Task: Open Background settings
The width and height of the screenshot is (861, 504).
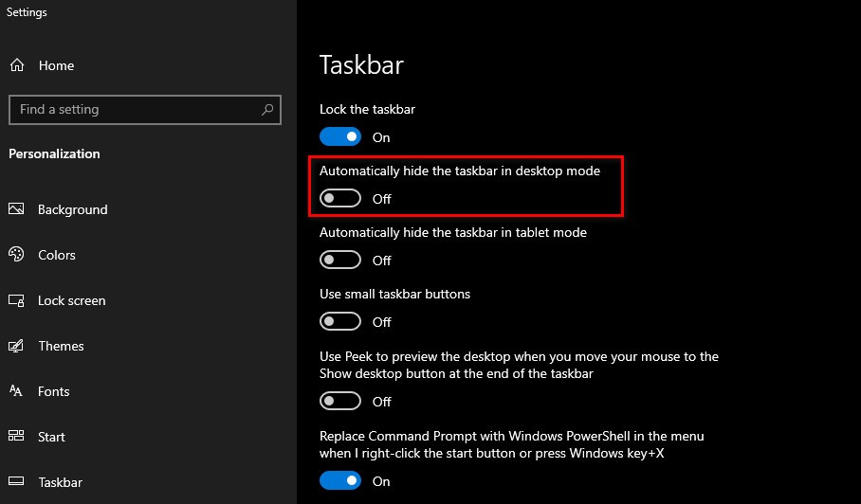Action: pos(72,209)
